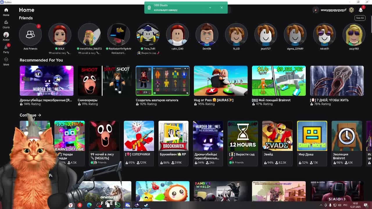Click the Friends section heading
Image resolution: width=372 pixels, height=209 pixels.
[26, 18]
